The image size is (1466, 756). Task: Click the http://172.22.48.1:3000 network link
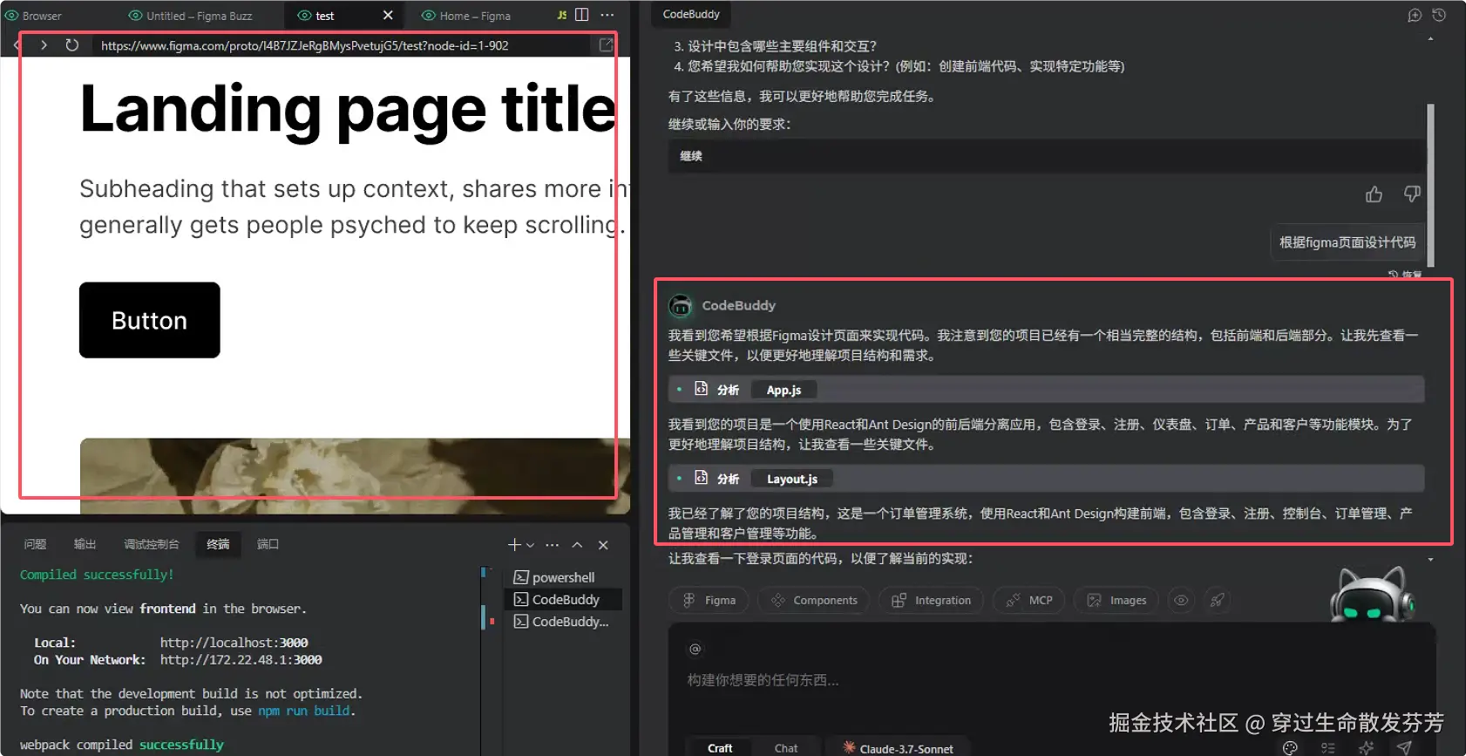click(x=241, y=660)
